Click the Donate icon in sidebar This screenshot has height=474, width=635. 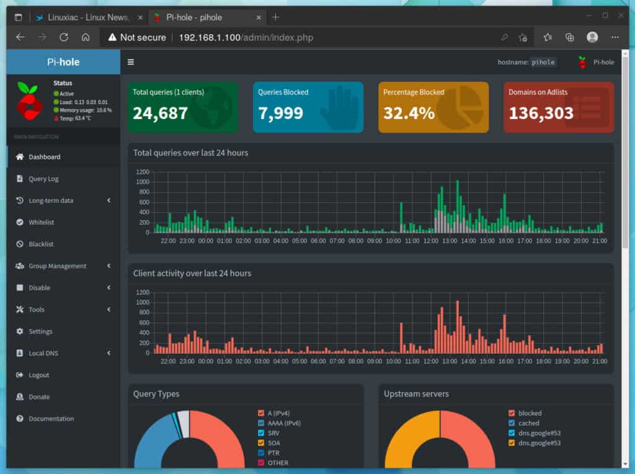pyautogui.click(x=19, y=397)
